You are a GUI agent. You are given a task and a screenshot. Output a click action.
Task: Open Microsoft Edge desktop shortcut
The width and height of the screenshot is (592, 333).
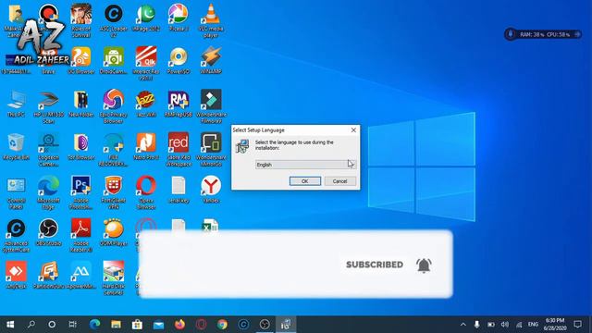coord(48,193)
